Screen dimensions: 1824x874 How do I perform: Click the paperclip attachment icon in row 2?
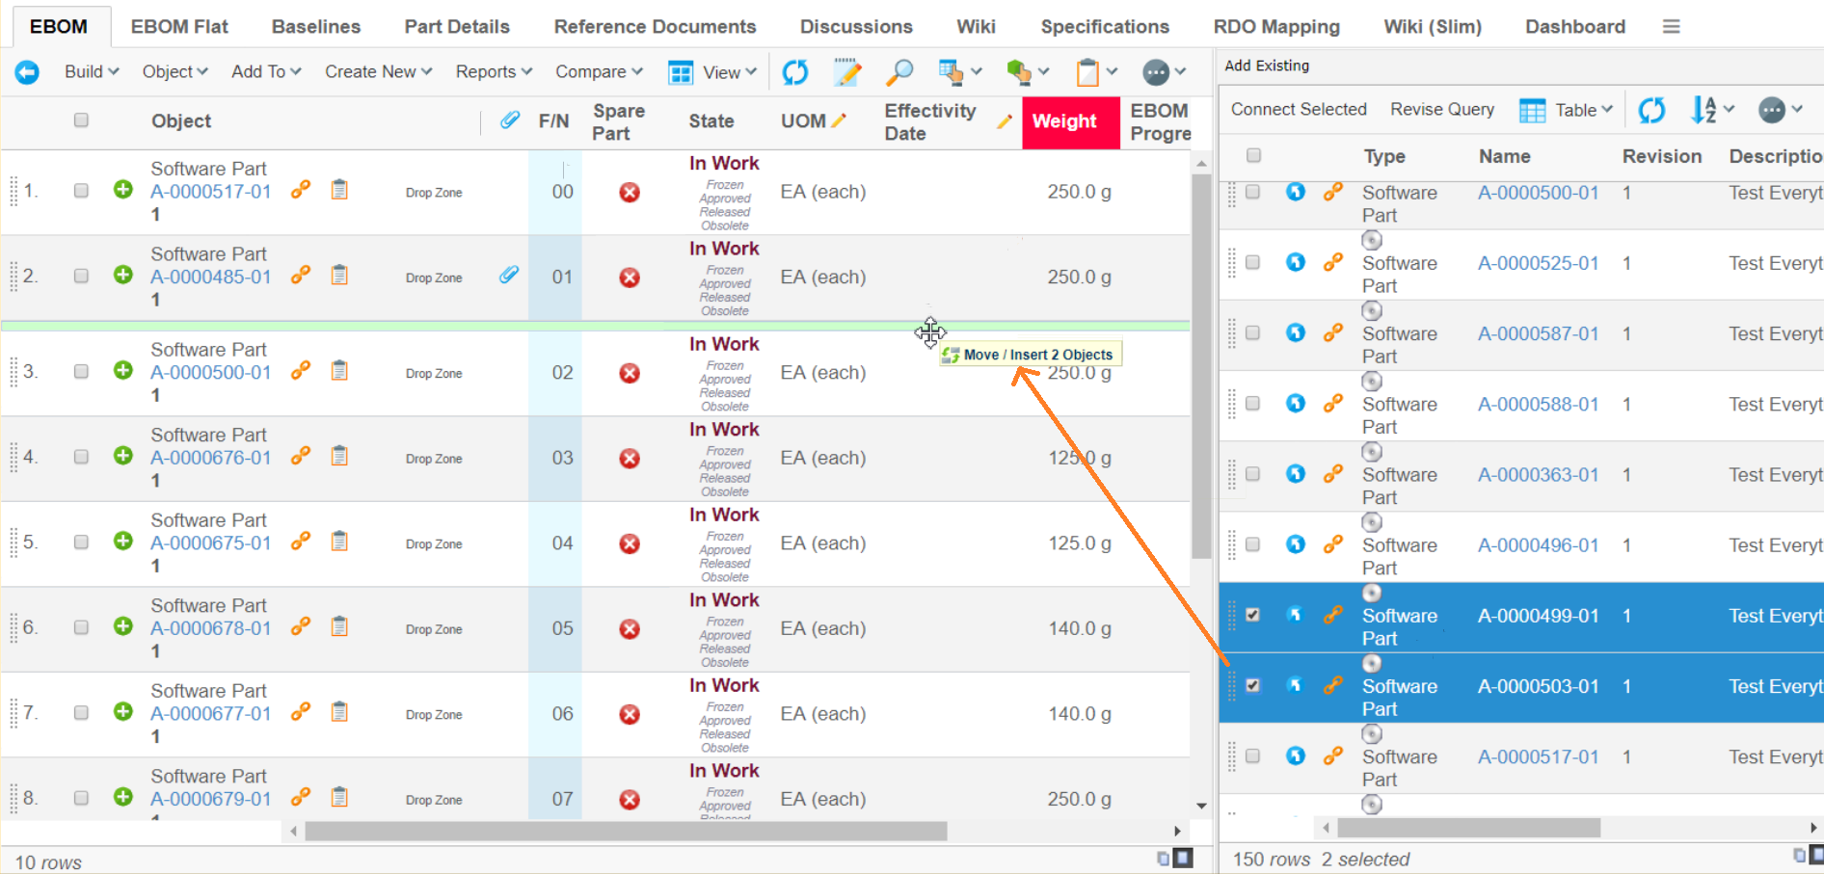(x=509, y=276)
